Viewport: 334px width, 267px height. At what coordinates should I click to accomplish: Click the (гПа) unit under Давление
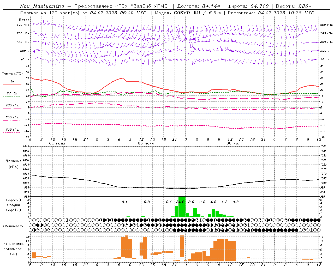pyautogui.click(x=14, y=167)
